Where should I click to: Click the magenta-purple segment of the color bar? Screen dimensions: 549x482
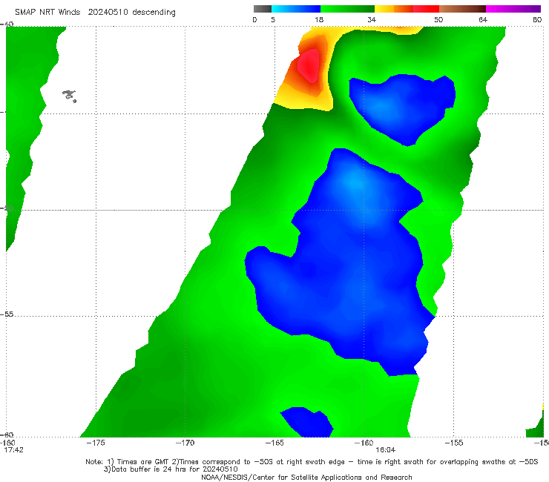513,9
